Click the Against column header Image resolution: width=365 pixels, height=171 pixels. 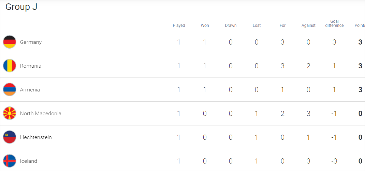click(308, 25)
